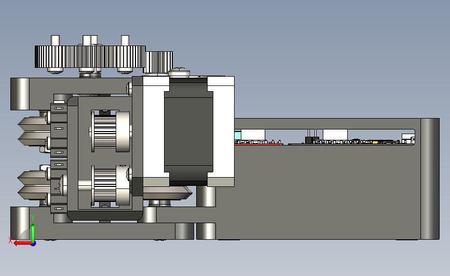
Task: Click the green Y axis arrow of the triad
Action: coord(33,233)
